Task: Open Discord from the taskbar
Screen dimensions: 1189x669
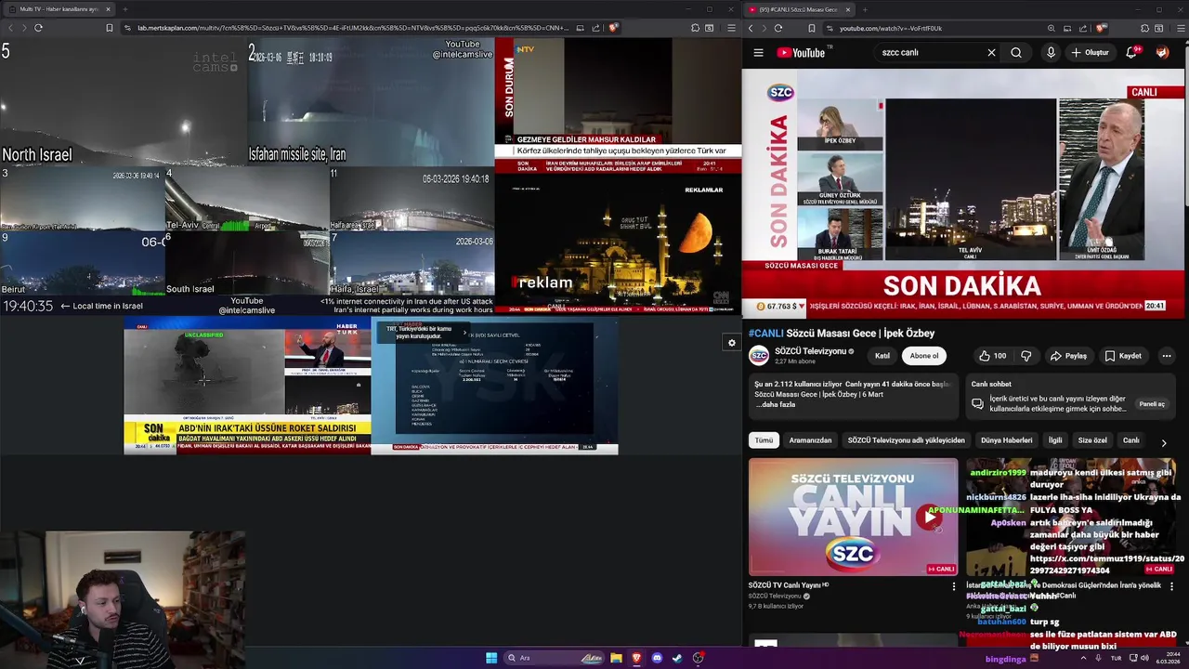Action: 657,658
